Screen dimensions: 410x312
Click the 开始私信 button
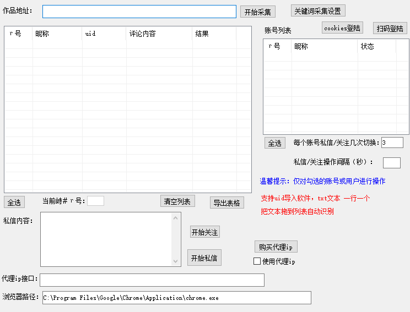204,258
